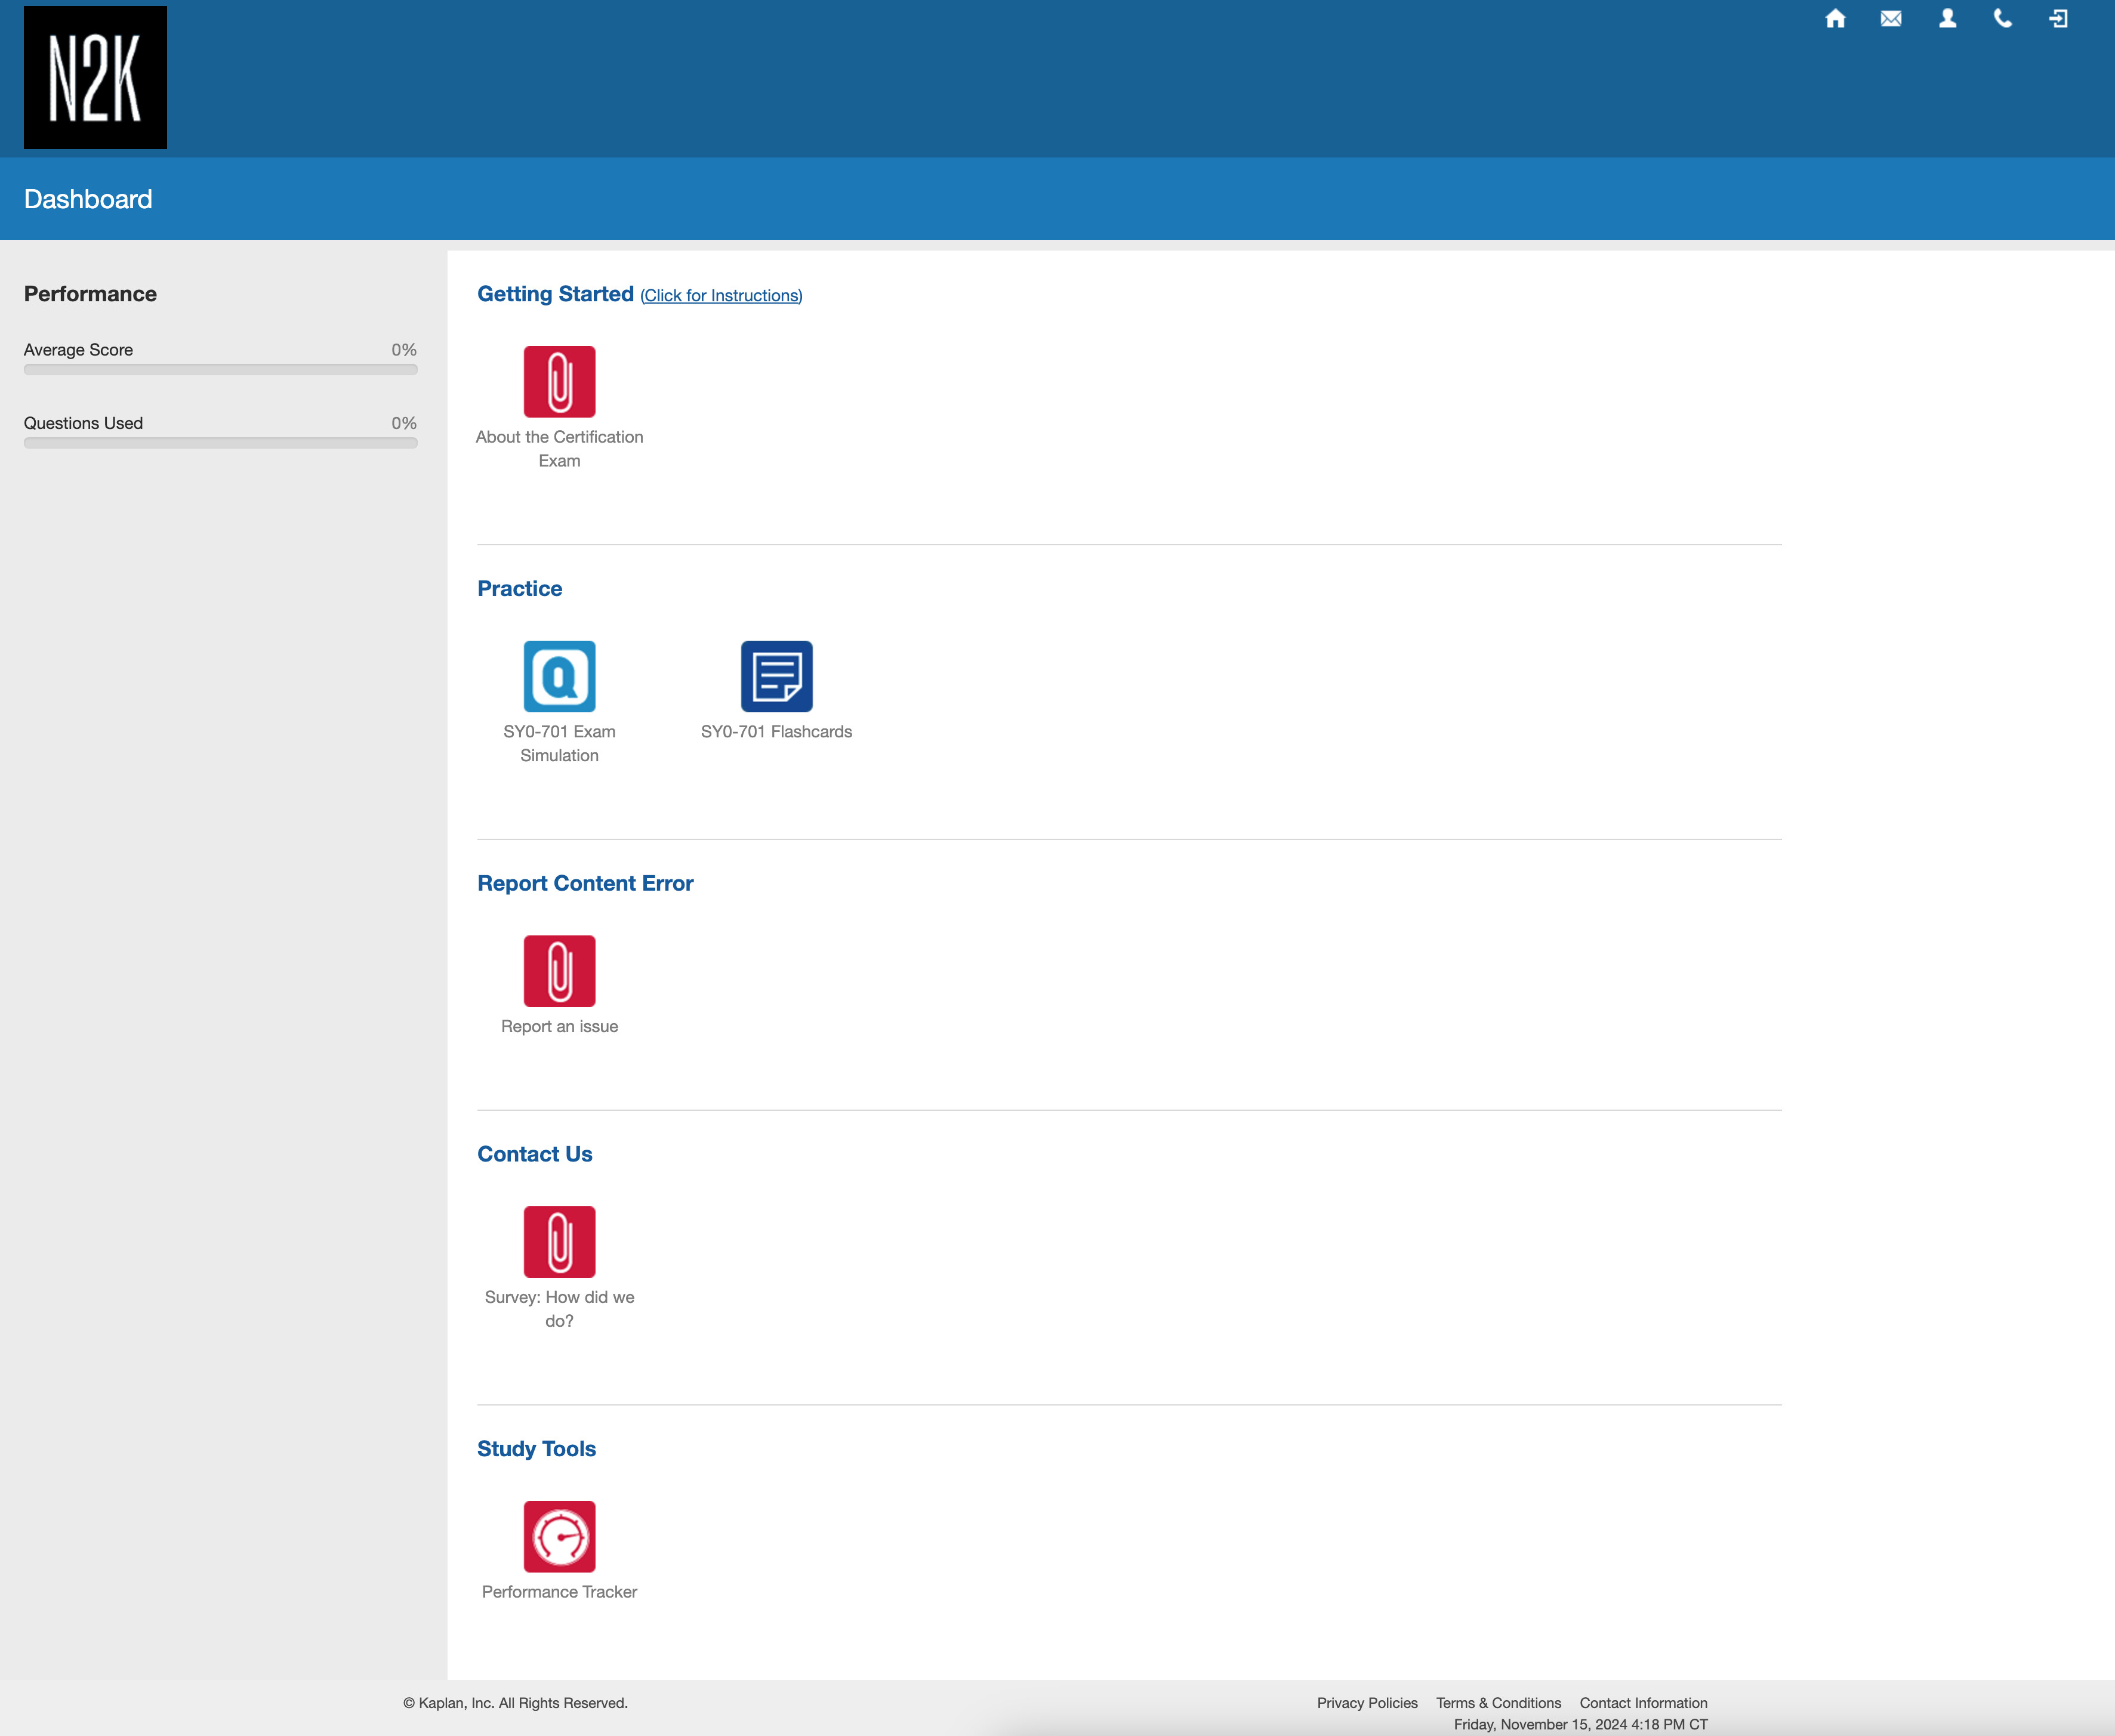This screenshot has height=1736, width=2115.
Task: Open the mail envelope icon
Action: click(1891, 19)
